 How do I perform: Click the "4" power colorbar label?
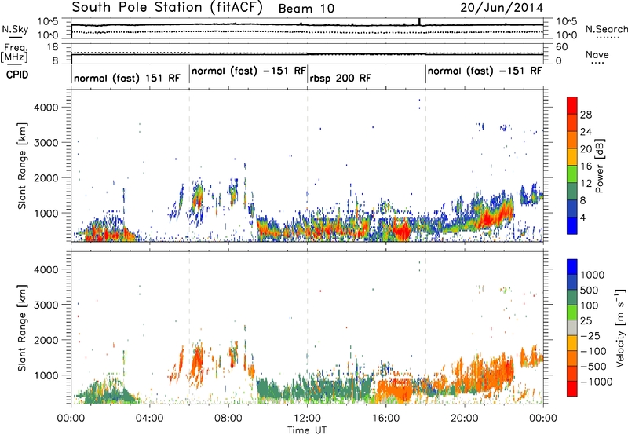(582, 217)
